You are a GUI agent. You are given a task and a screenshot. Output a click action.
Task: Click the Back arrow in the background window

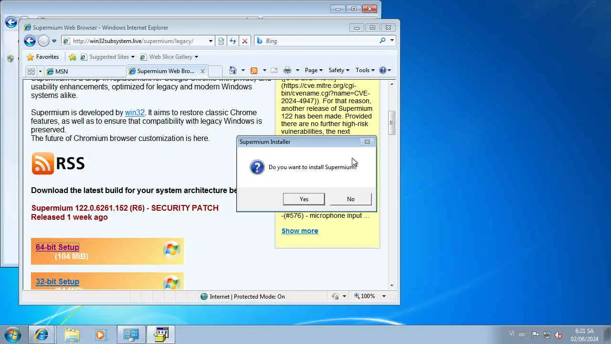coord(11,22)
